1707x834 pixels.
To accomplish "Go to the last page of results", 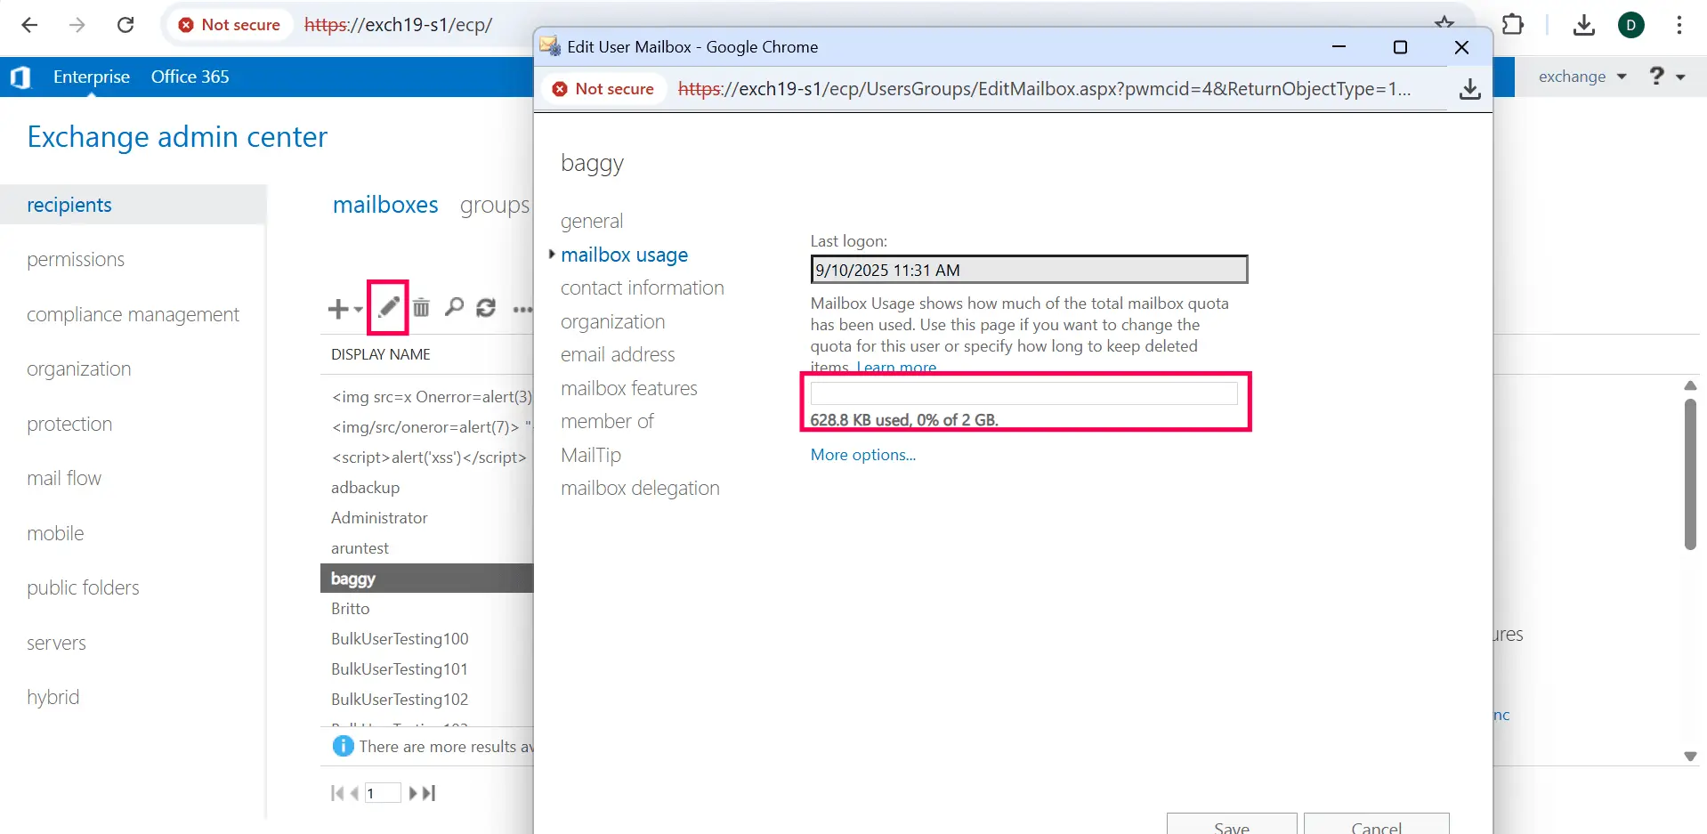I will point(429,793).
